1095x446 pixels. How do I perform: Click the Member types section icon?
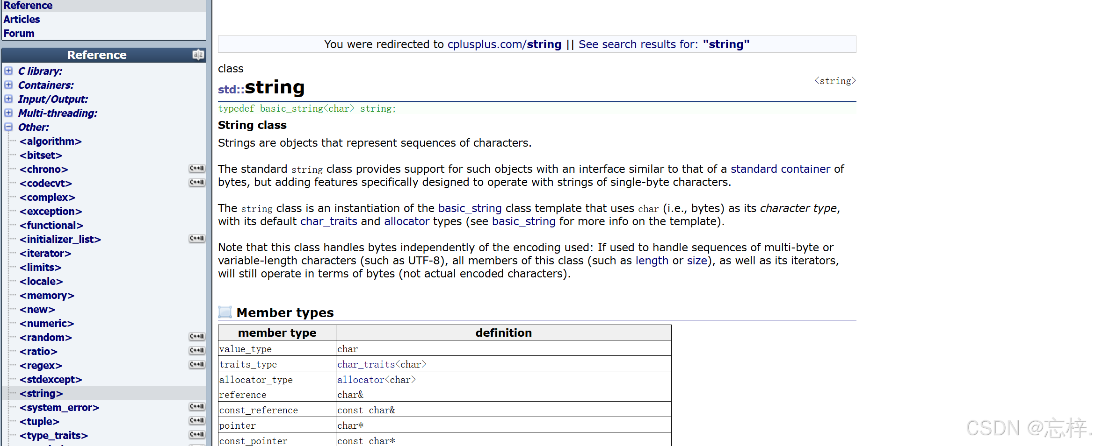point(225,312)
